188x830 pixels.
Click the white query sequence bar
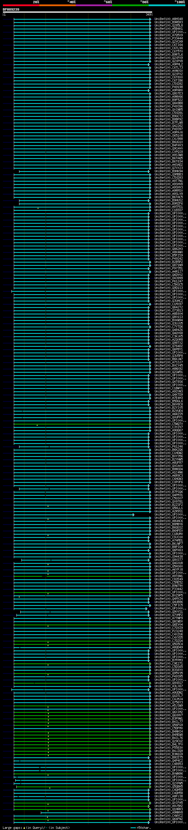(78, 12)
